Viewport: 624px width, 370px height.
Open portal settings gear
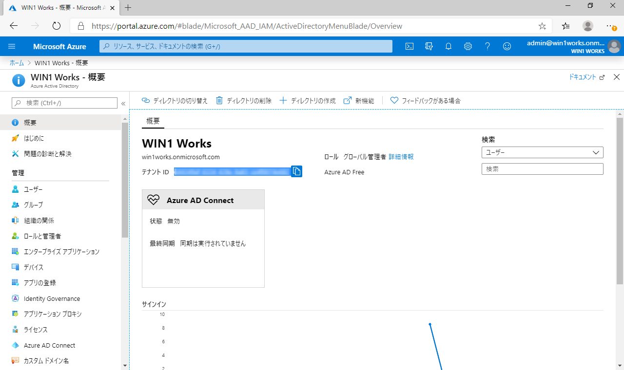click(x=468, y=46)
